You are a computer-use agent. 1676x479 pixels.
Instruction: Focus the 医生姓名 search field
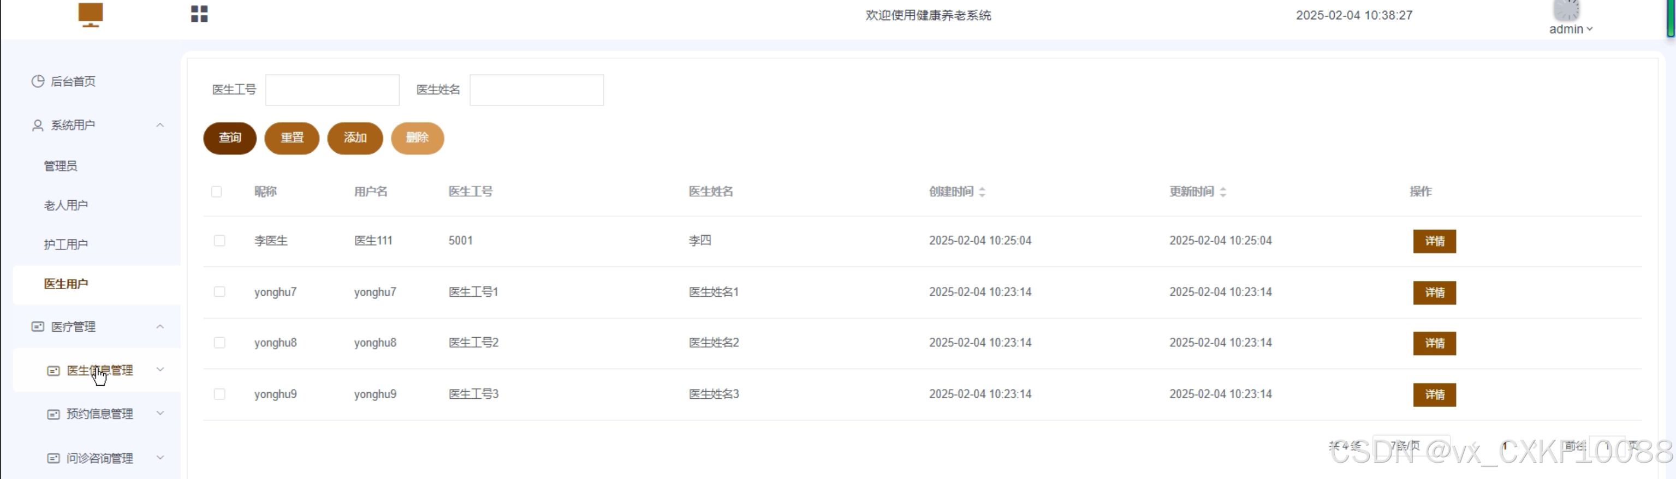pos(537,89)
